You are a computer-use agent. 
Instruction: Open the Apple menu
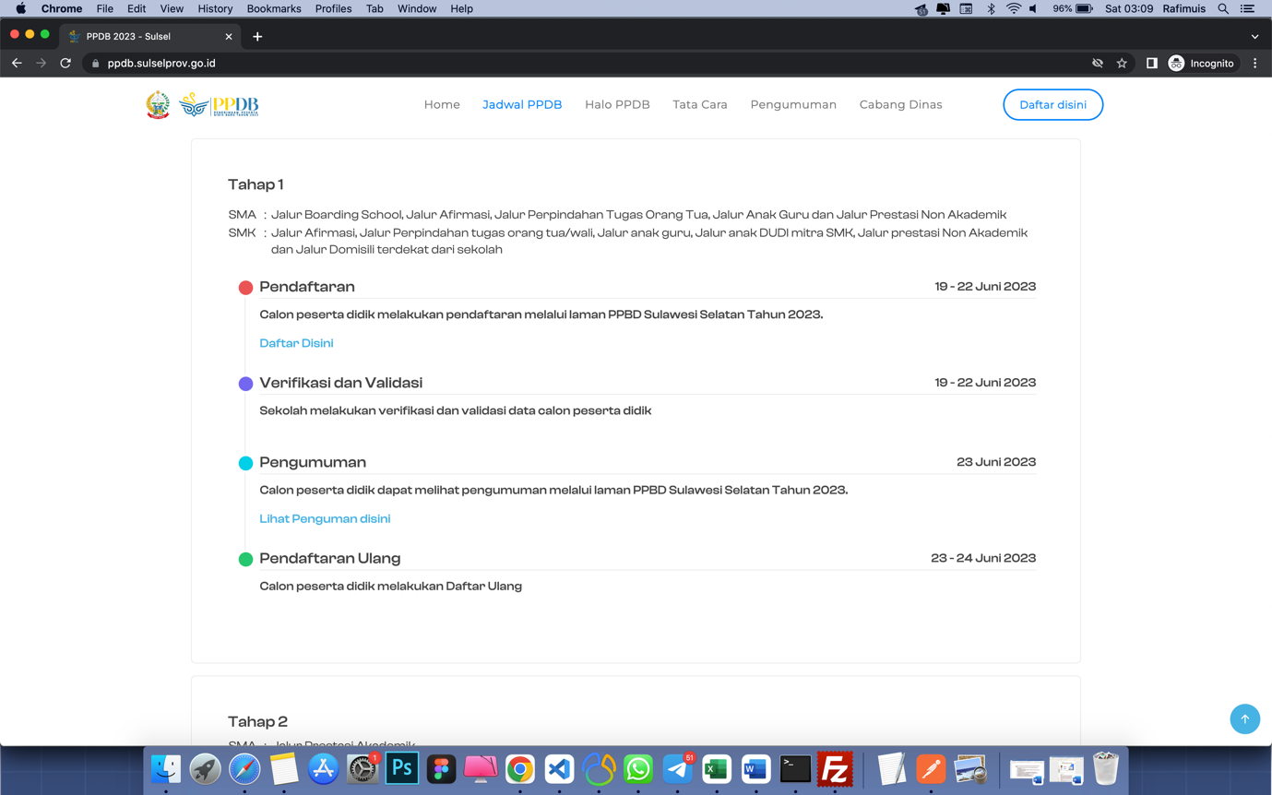click(20, 8)
